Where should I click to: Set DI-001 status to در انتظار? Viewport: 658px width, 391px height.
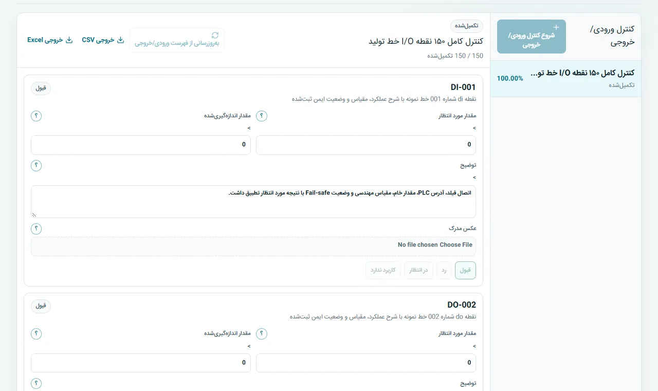[x=418, y=270]
